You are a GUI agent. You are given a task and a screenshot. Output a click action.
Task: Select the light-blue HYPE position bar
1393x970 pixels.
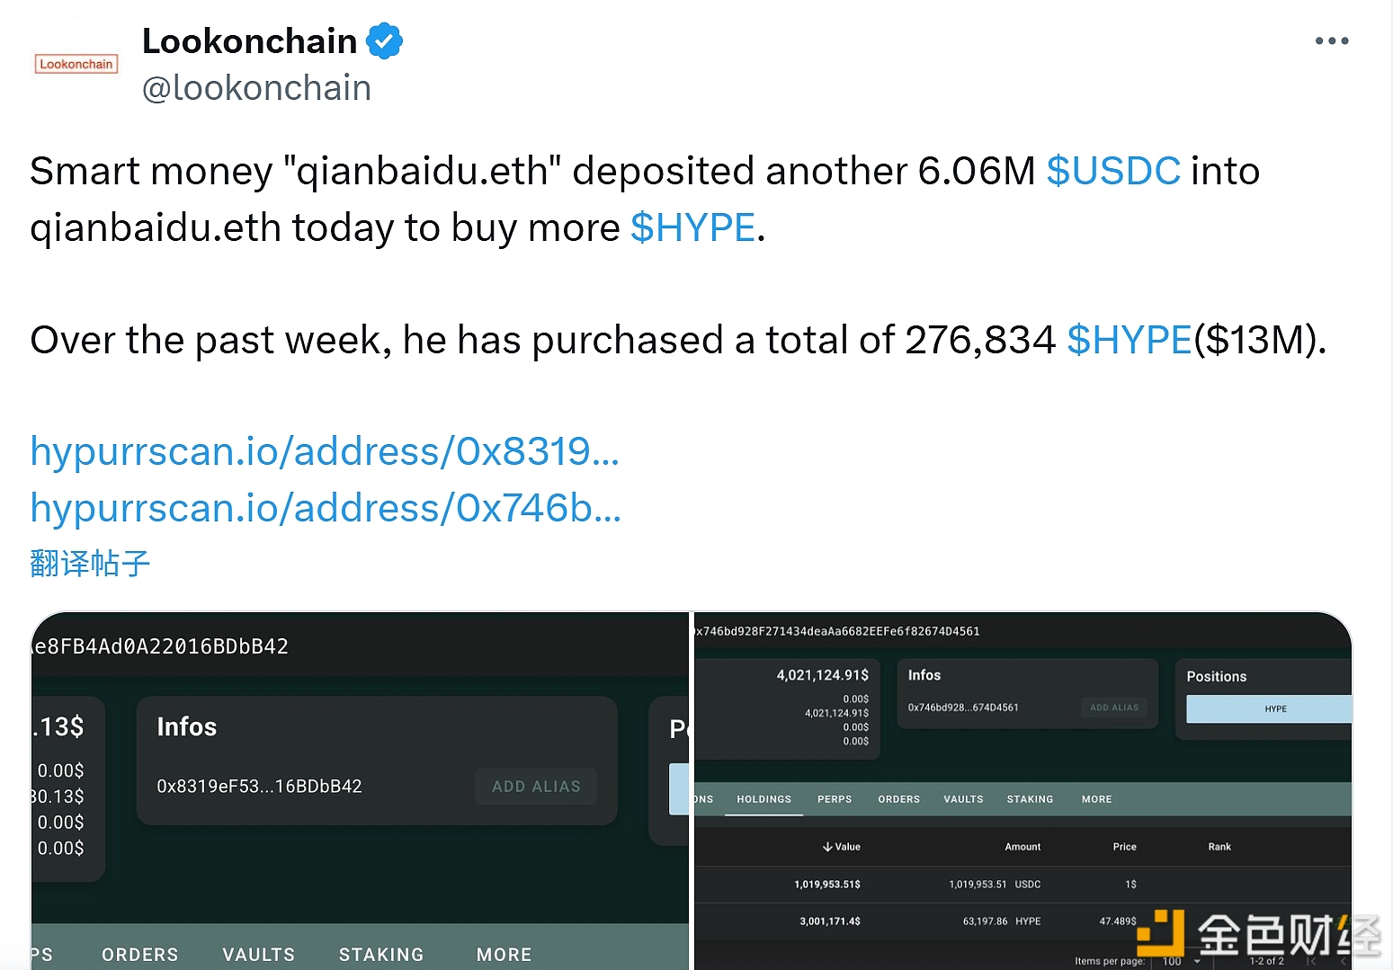(1269, 709)
